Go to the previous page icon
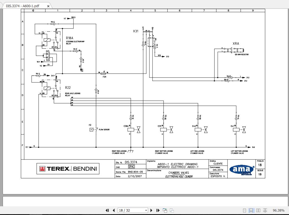The width and height of the screenshot is (289, 215). [x=113, y=210]
